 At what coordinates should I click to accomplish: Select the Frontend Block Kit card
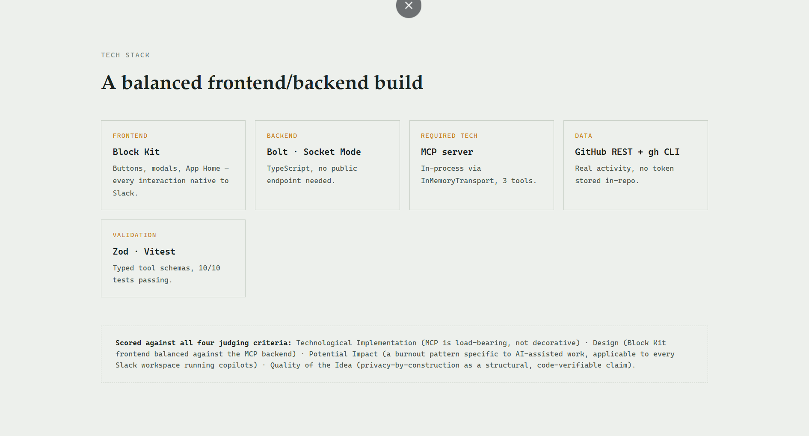[x=173, y=165]
